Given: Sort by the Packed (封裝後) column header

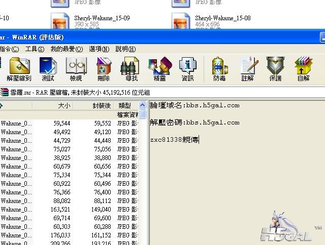Looking at the screenshot, I should [x=93, y=106].
